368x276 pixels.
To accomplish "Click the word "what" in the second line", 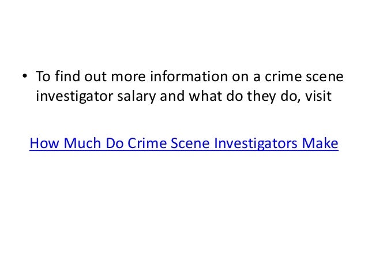I will tap(205, 96).
